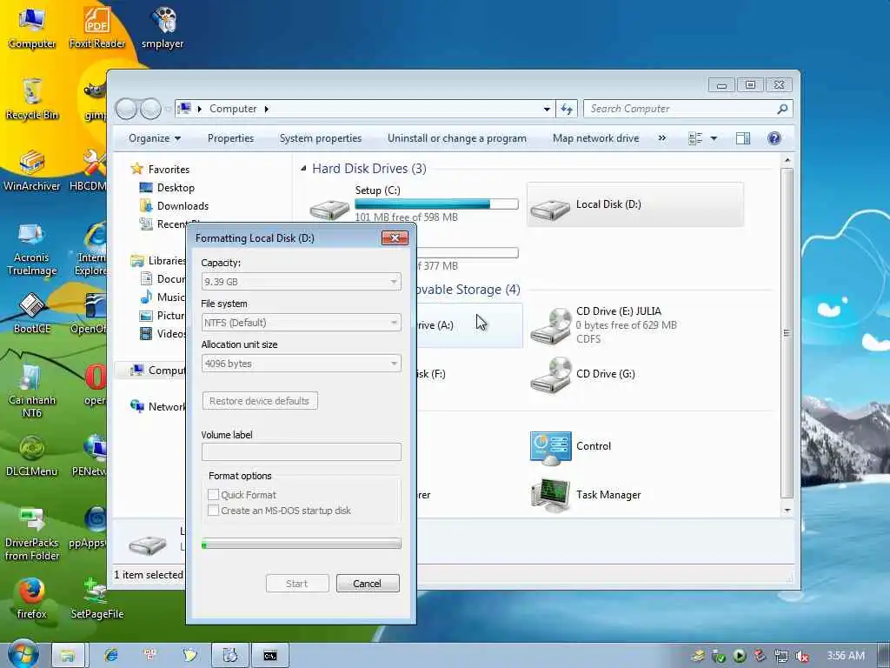This screenshot has height=668, width=890.
Task: Click the Favorites heading
Action: pos(169,170)
